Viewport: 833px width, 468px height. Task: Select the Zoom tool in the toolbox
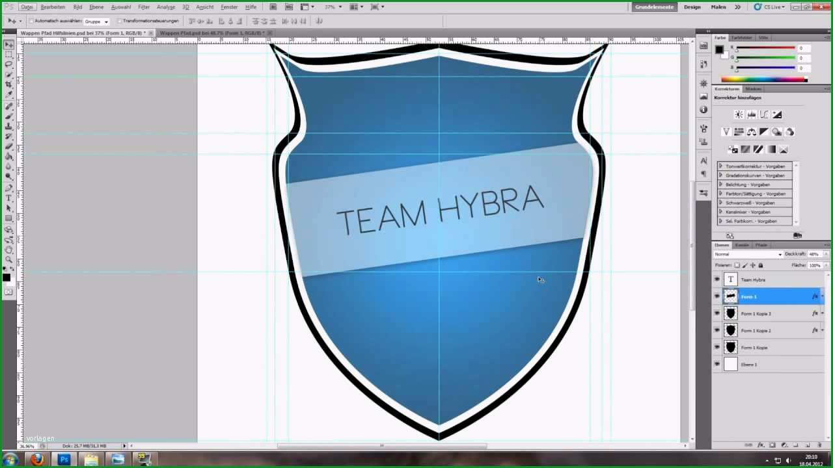click(x=9, y=259)
